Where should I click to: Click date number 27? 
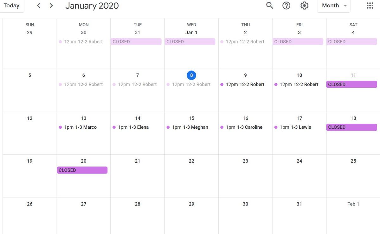coord(84,204)
